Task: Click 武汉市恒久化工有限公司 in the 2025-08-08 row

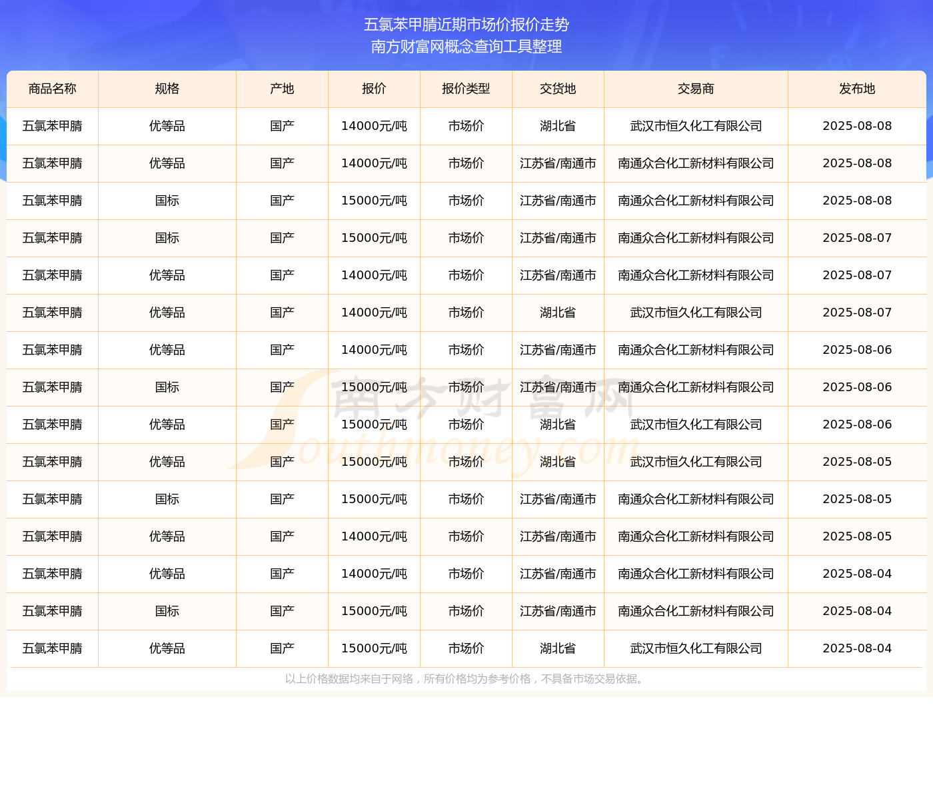Action: tap(696, 126)
